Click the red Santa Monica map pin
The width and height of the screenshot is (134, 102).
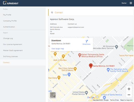click(x=91, y=66)
